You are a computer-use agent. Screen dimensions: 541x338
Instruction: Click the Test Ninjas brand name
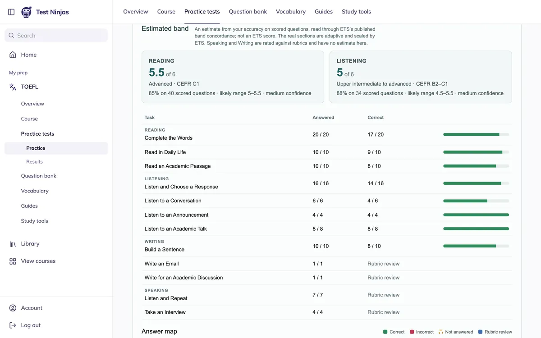pyautogui.click(x=52, y=12)
